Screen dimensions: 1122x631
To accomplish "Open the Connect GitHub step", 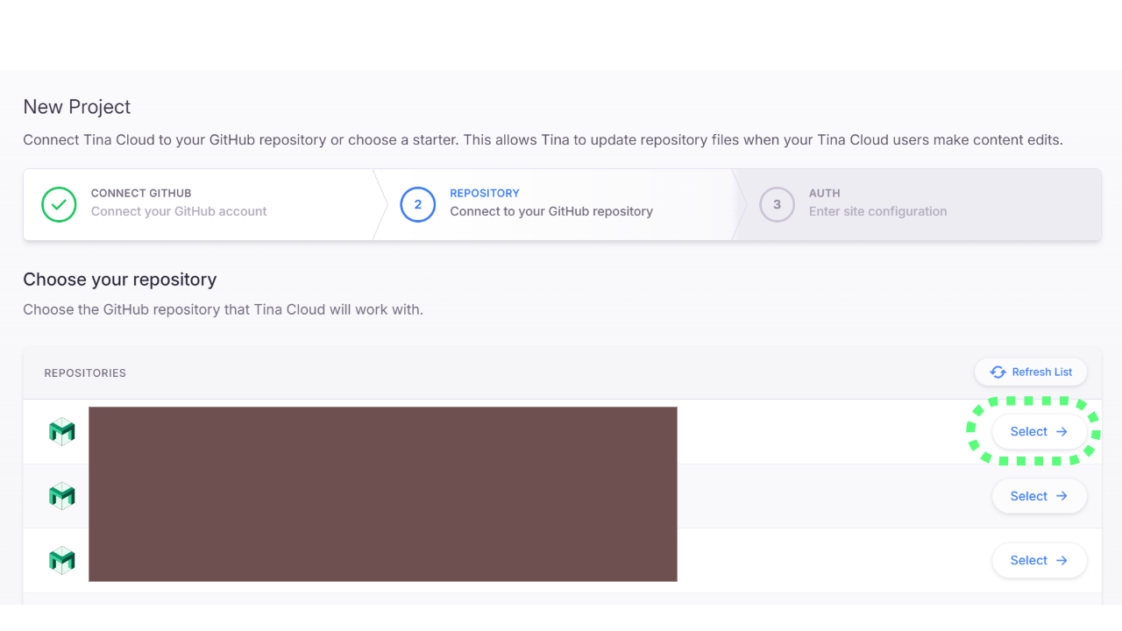I will 202,204.
